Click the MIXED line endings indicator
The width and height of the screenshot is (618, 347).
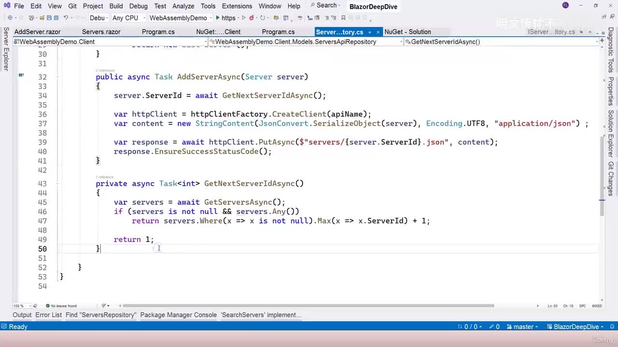click(x=597, y=306)
